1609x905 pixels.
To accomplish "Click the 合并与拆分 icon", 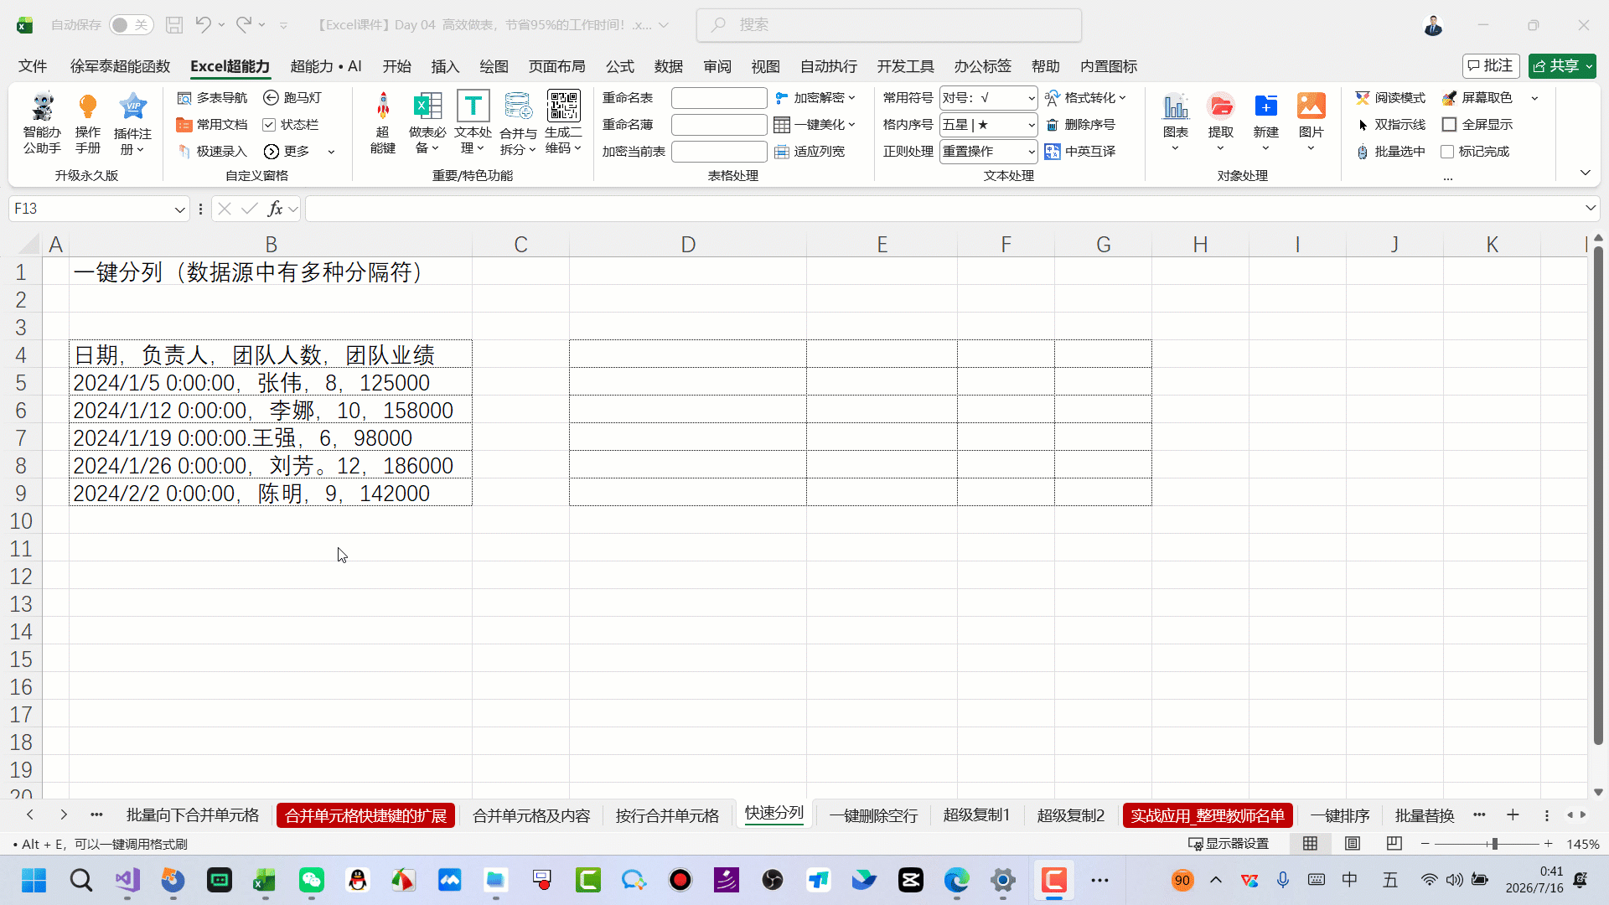I will click(518, 123).
